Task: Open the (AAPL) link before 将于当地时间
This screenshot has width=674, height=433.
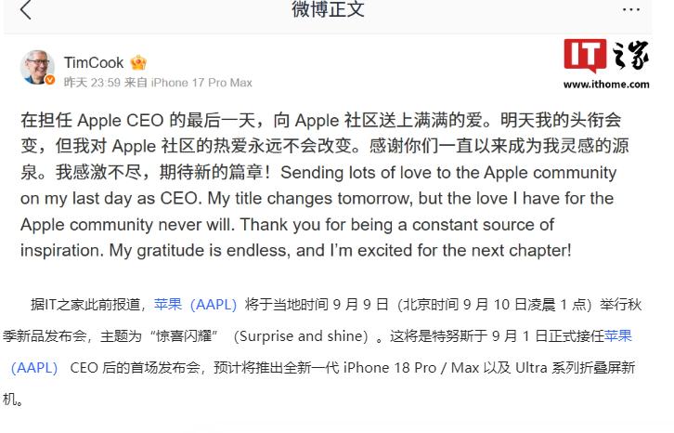Action: pyautogui.click(x=214, y=305)
